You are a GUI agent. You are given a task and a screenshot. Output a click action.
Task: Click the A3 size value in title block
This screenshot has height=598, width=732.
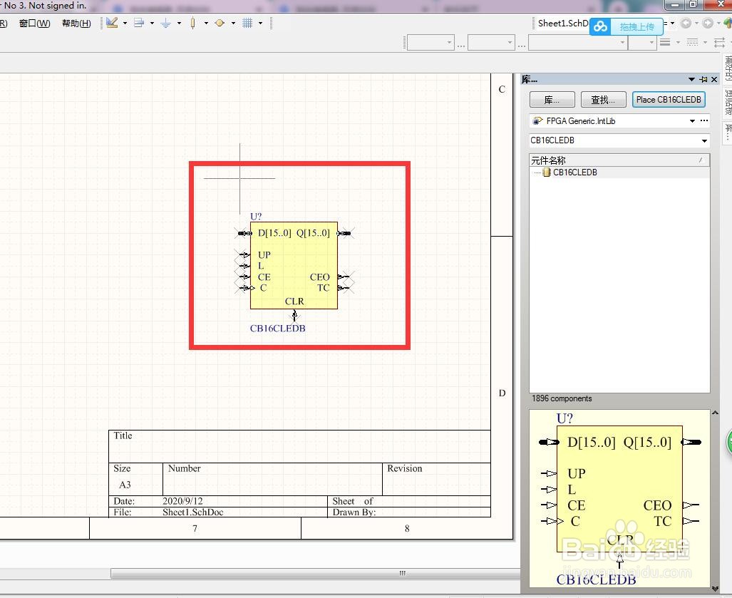[125, 485]
